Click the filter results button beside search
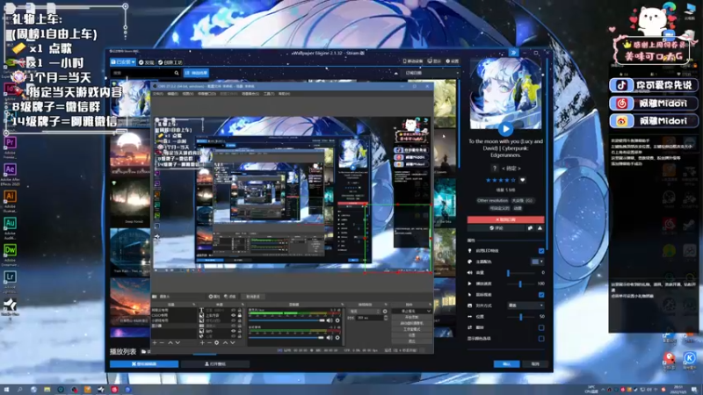The image size is (703, 395). [x=196, y=73]
